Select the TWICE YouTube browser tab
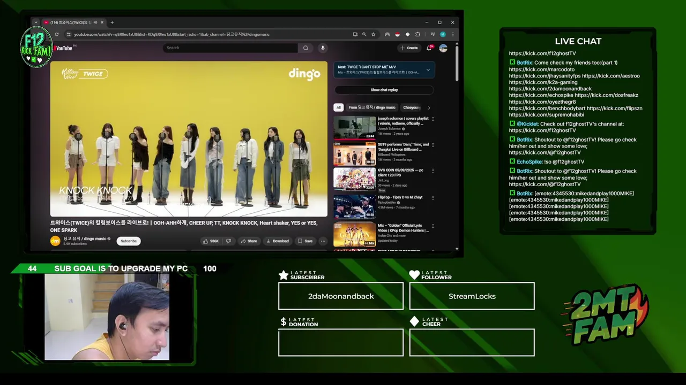The width and height of the screenshot is (686, 385). click(x=73, y=22)
